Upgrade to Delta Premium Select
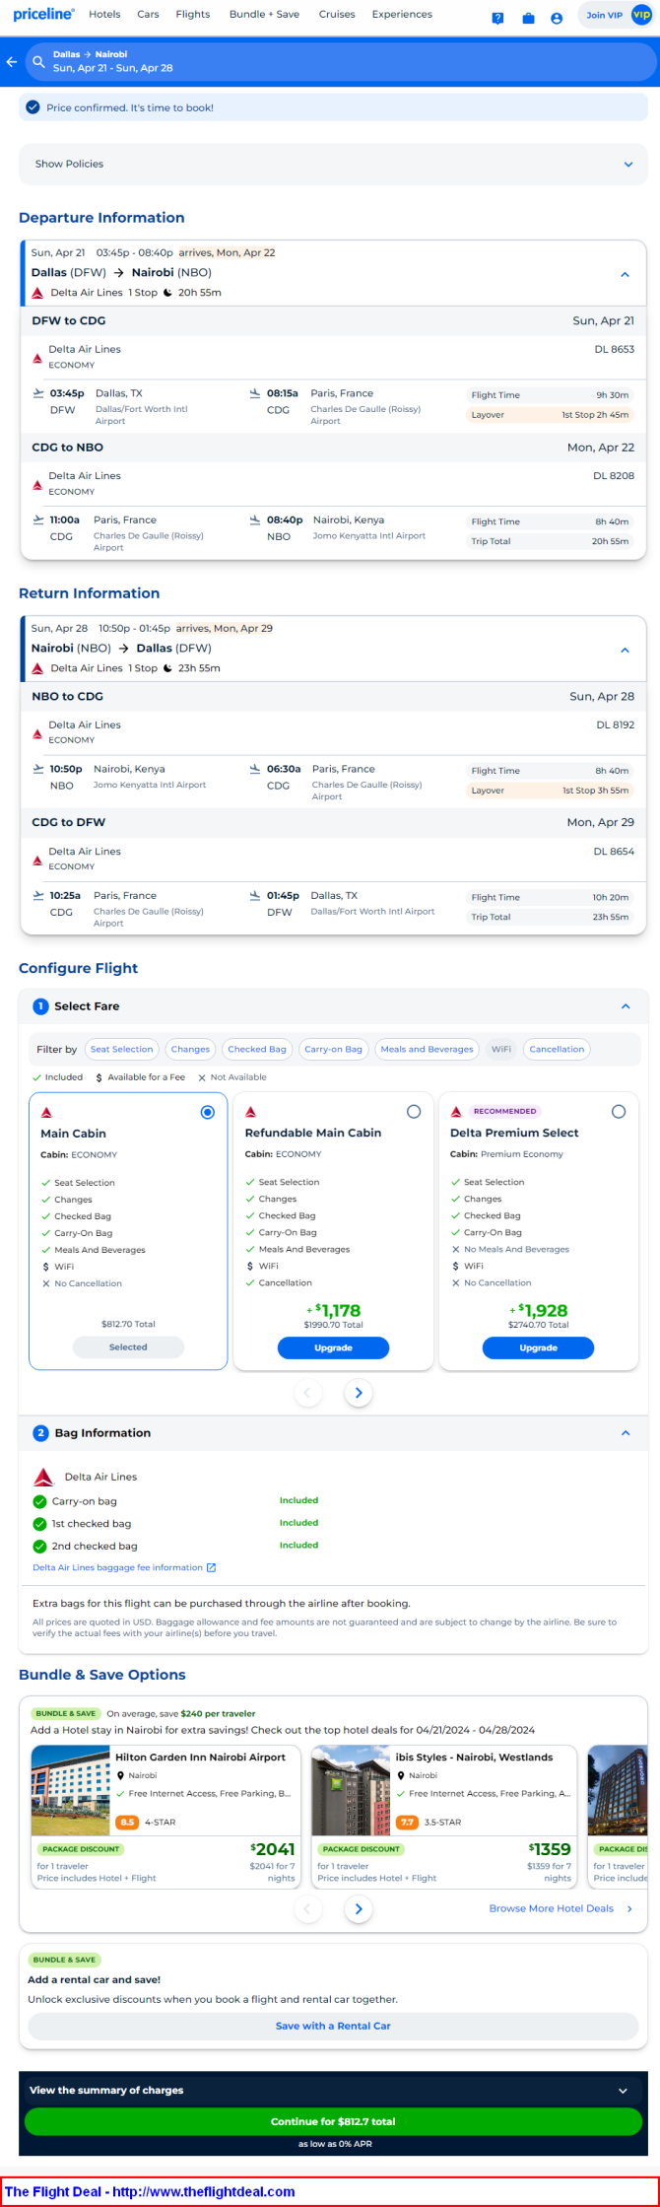This screenshot has height=2207, width=660. coord(538,1347)
